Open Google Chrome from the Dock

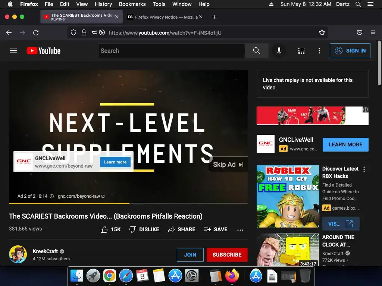coord(110,276)
